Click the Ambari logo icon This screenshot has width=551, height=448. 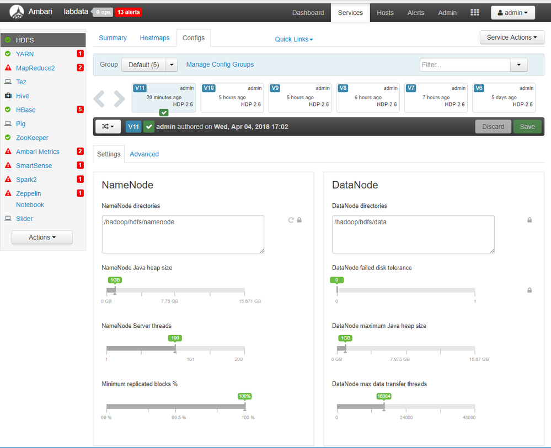(17, 12)
